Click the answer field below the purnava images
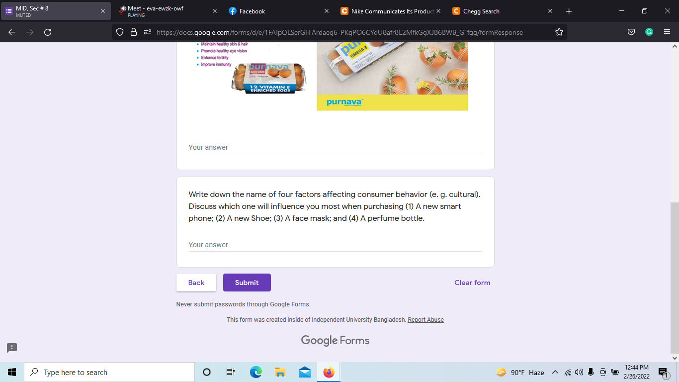This screenshot has width=679, height=382. click(x=336, y=147)
